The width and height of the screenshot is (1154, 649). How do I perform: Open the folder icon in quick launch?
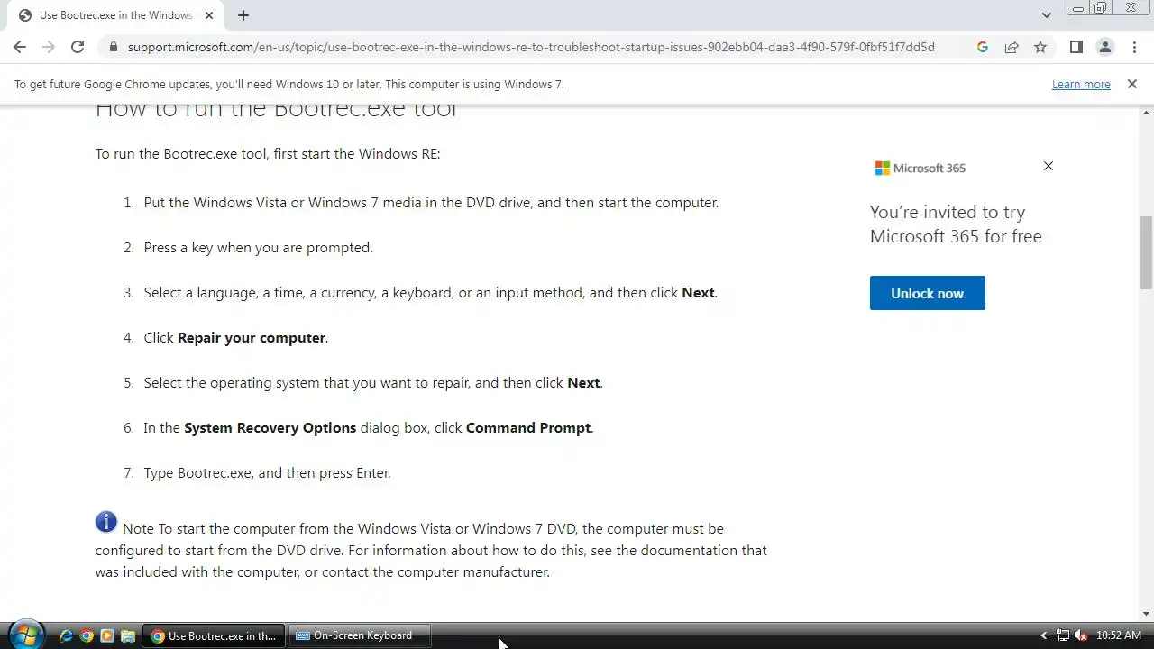point(128,635)
